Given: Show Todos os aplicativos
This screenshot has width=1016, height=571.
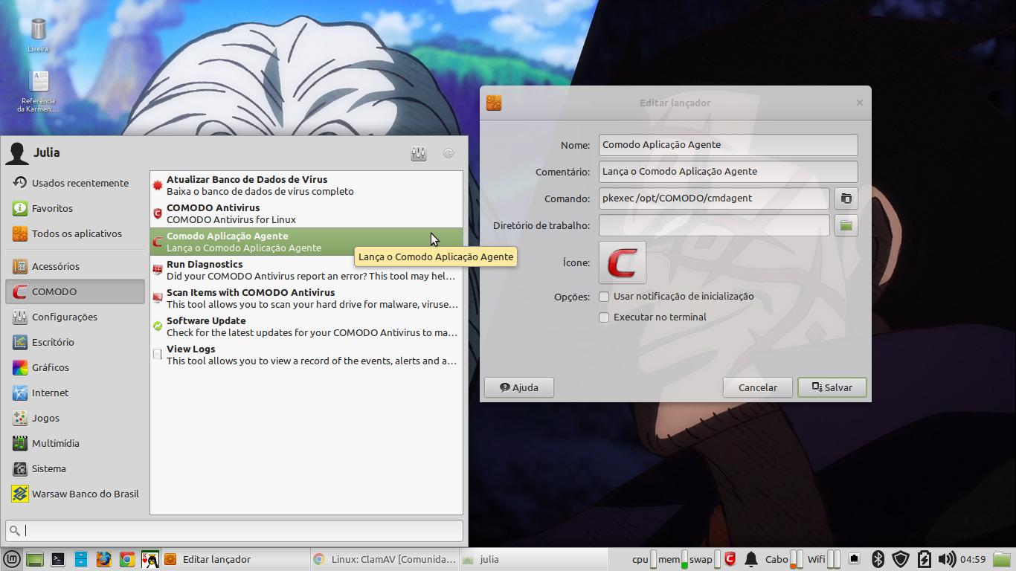Looking at the screenshot, I should [75, 233].
